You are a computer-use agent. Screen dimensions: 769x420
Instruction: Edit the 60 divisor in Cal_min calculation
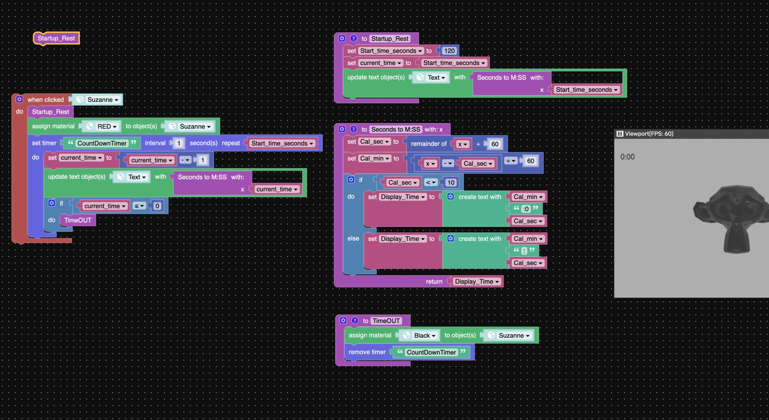point(530,161)
